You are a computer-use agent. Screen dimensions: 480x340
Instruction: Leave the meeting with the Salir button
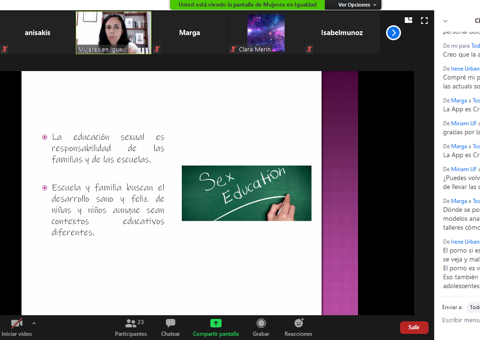[414, 327]
